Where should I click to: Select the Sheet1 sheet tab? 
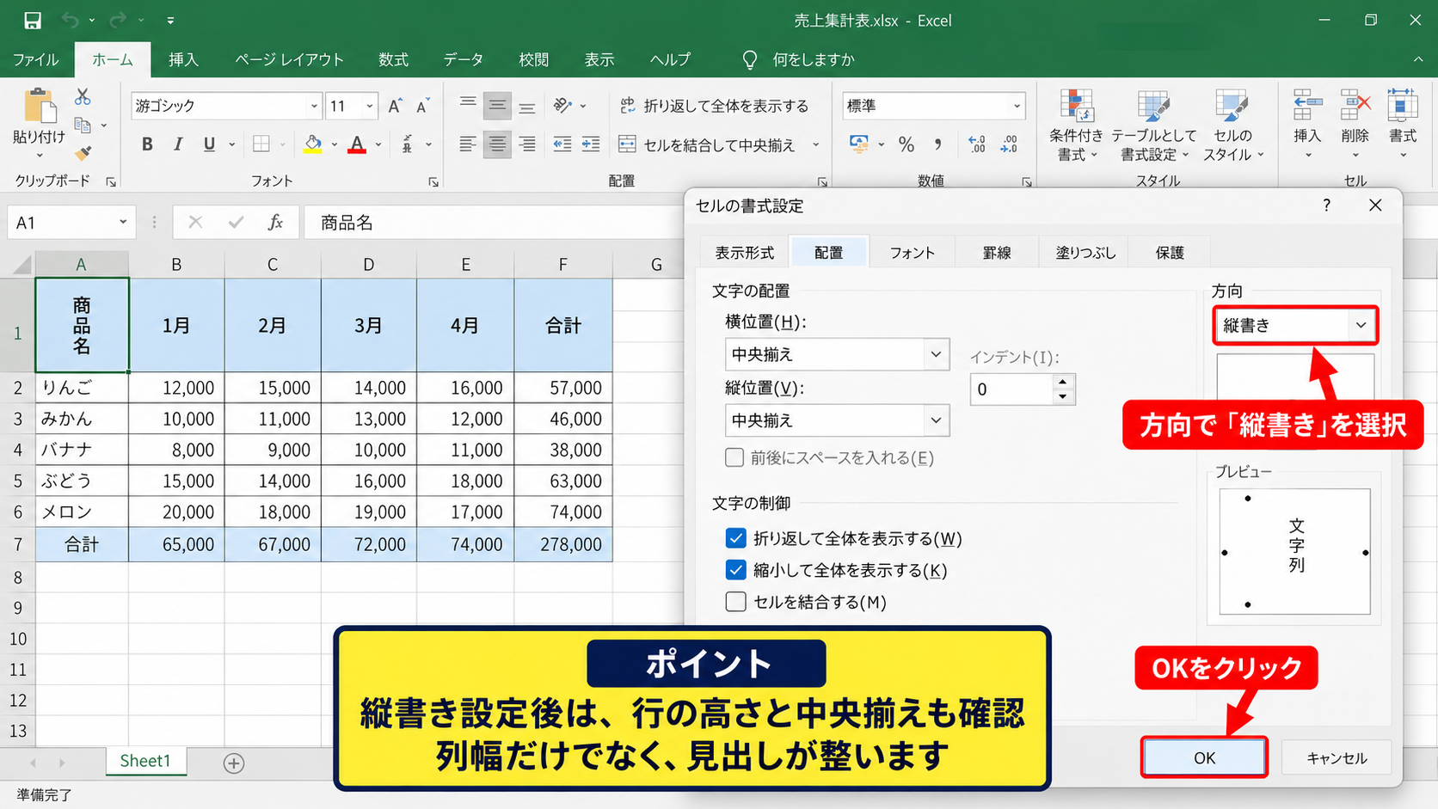[145, 761]
